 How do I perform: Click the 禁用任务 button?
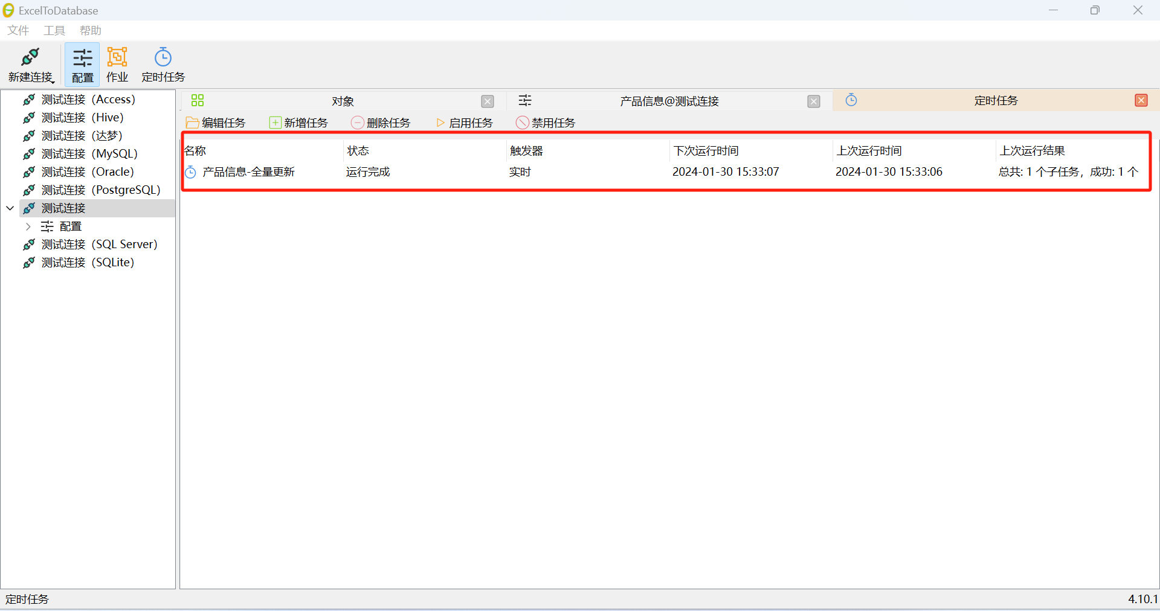click(x=546, y=123)
